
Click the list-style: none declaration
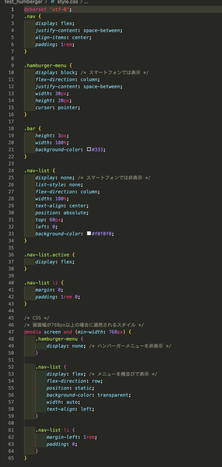[59, 185]
